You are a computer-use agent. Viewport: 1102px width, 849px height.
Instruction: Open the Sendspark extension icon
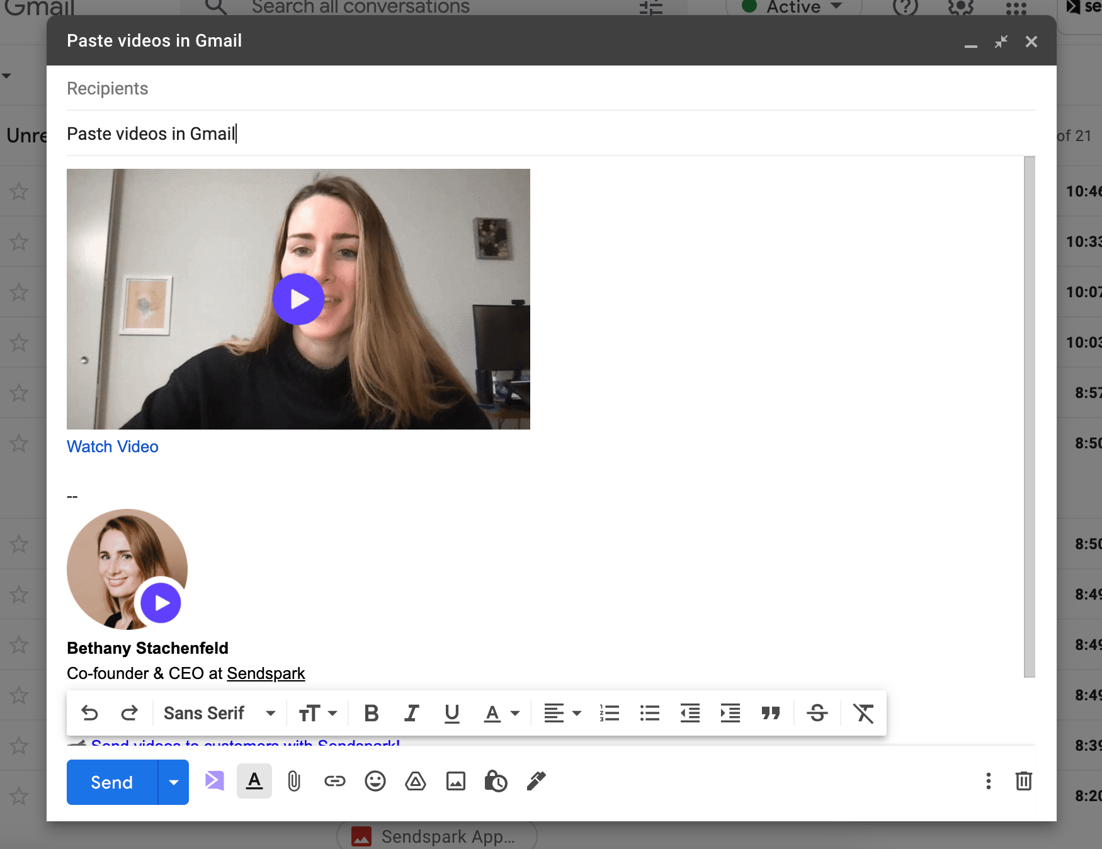[x=215, y=781]
